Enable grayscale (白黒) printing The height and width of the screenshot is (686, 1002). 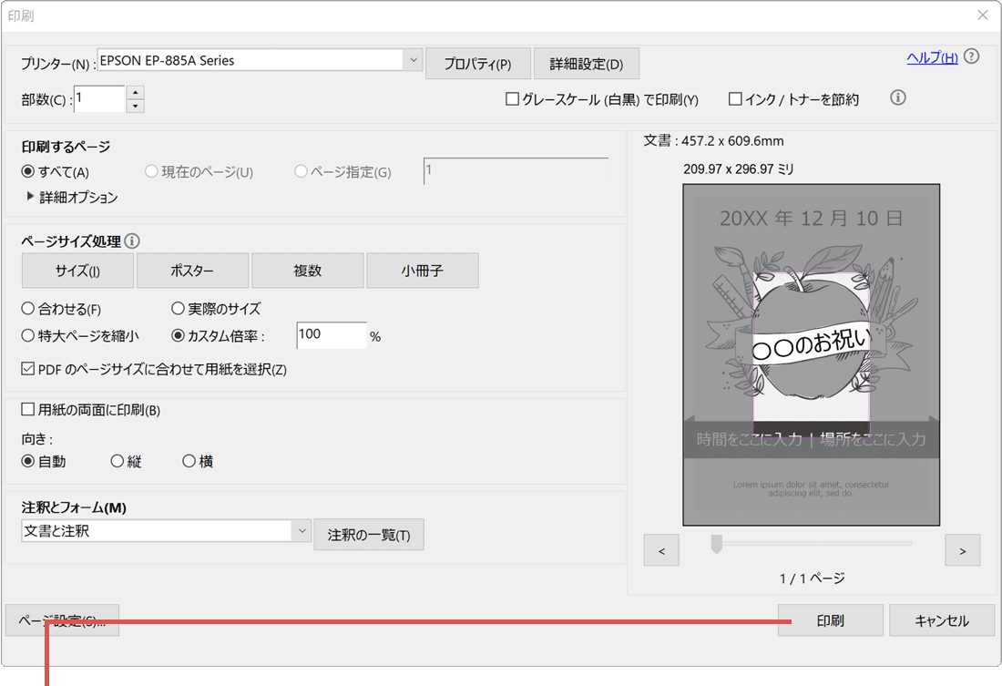click(x=512, y=100)
